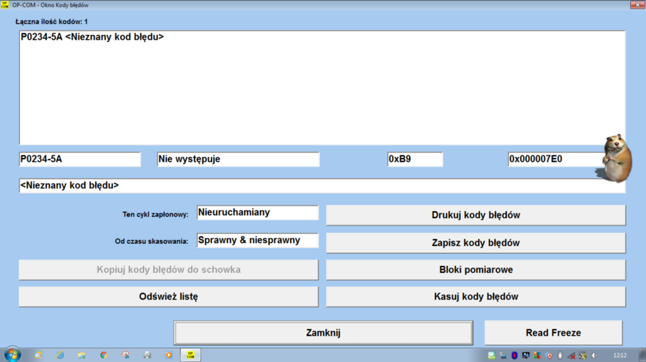Viewport: 646px width, 362px height.
Task: Click the OP-COM title bar icon
Action: [5, 5]
